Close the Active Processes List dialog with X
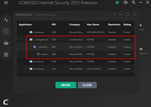This screenshot has width=151, height=107. (135, 14)
